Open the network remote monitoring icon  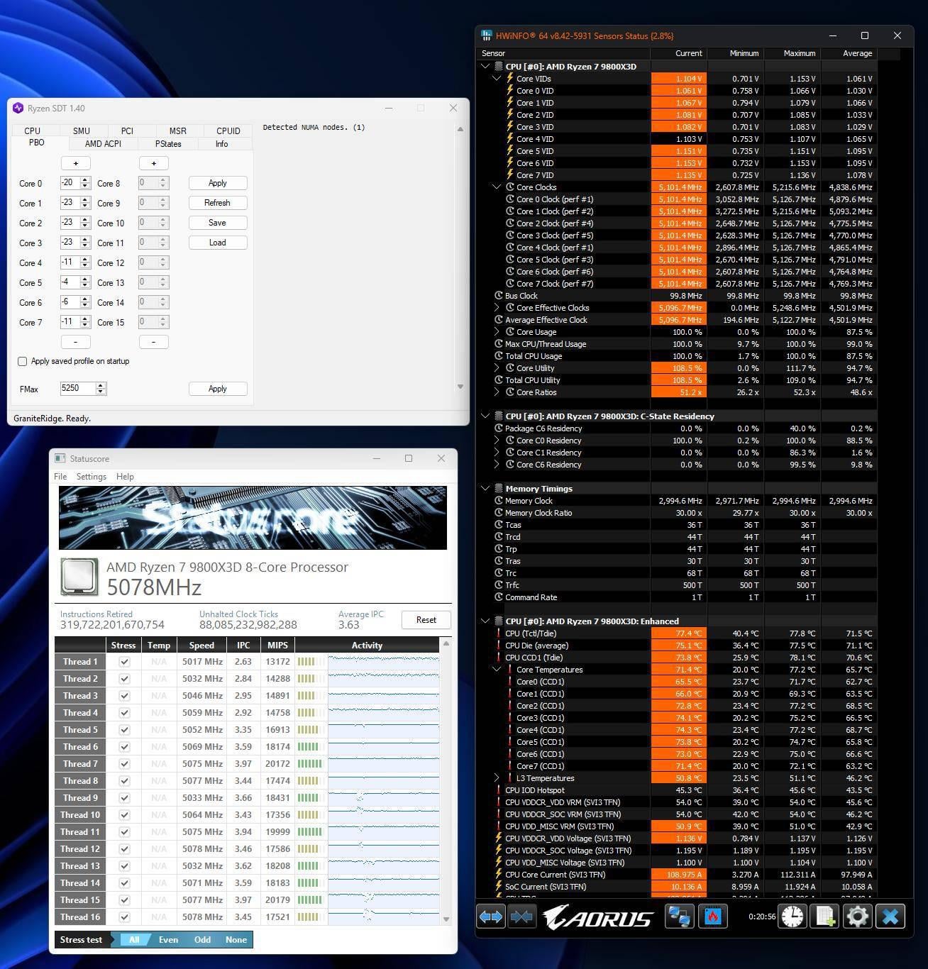679,917
